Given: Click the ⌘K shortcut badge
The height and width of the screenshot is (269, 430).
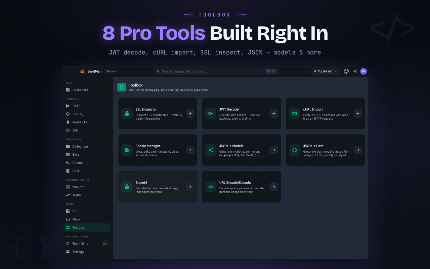Looking at the screenshot, I should [271, 71].
